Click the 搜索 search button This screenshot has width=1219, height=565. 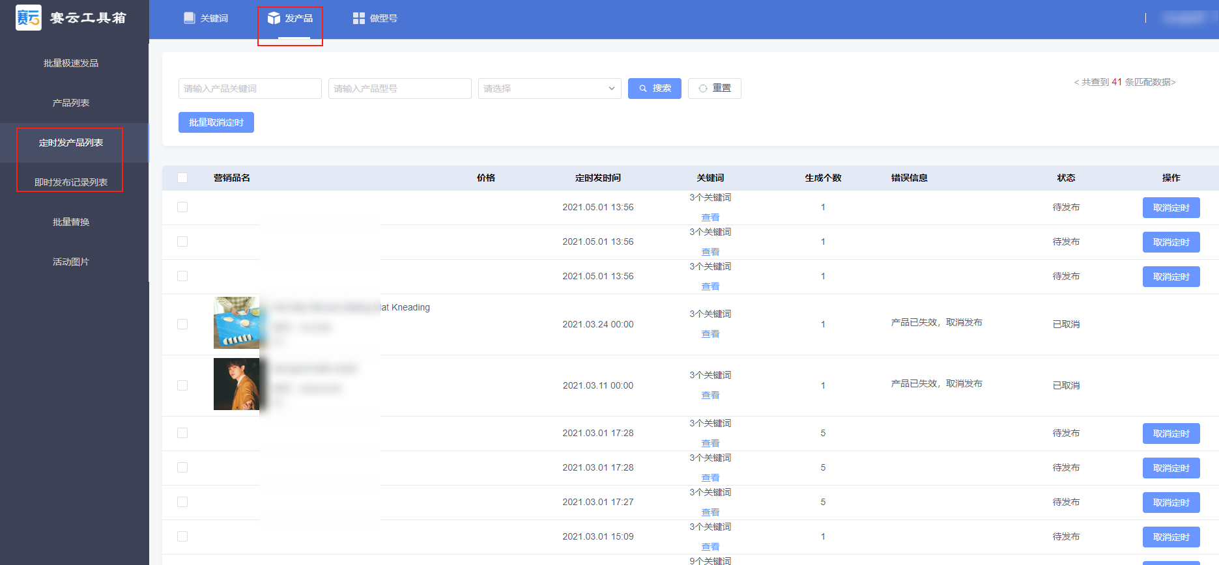pos(655,89)
